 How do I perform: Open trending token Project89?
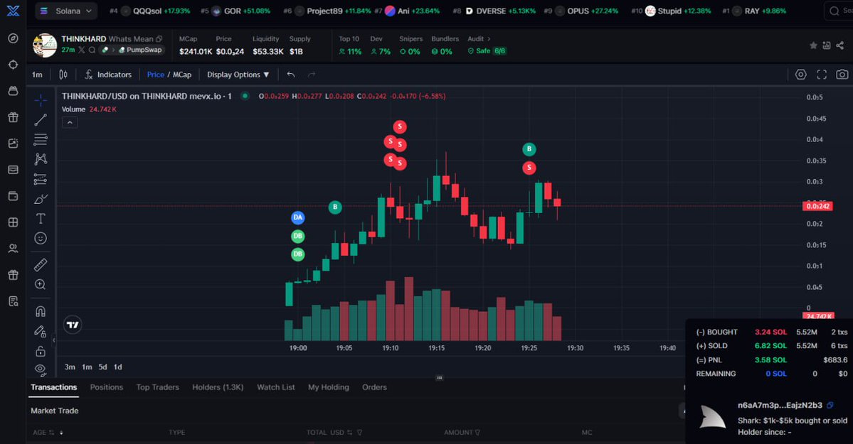tap(327, 11)
